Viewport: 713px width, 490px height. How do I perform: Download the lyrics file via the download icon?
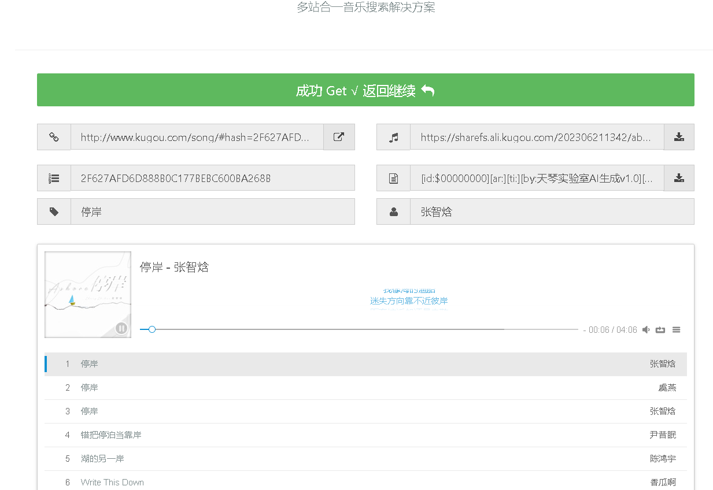(679, 178)
